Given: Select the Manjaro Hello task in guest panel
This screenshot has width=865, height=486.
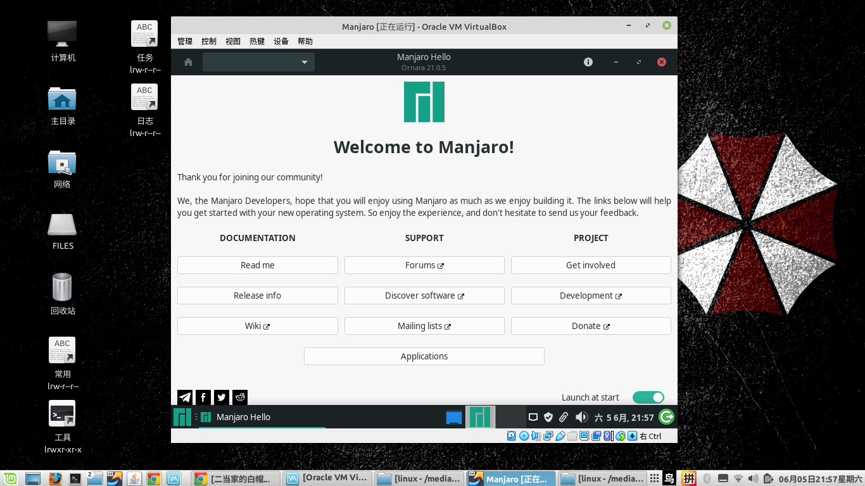Looking at the screenshot, I should tap(262, 417).
